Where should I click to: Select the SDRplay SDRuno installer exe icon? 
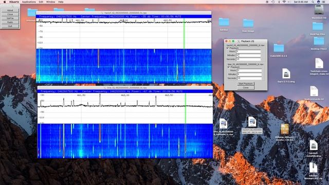[285, 129]
